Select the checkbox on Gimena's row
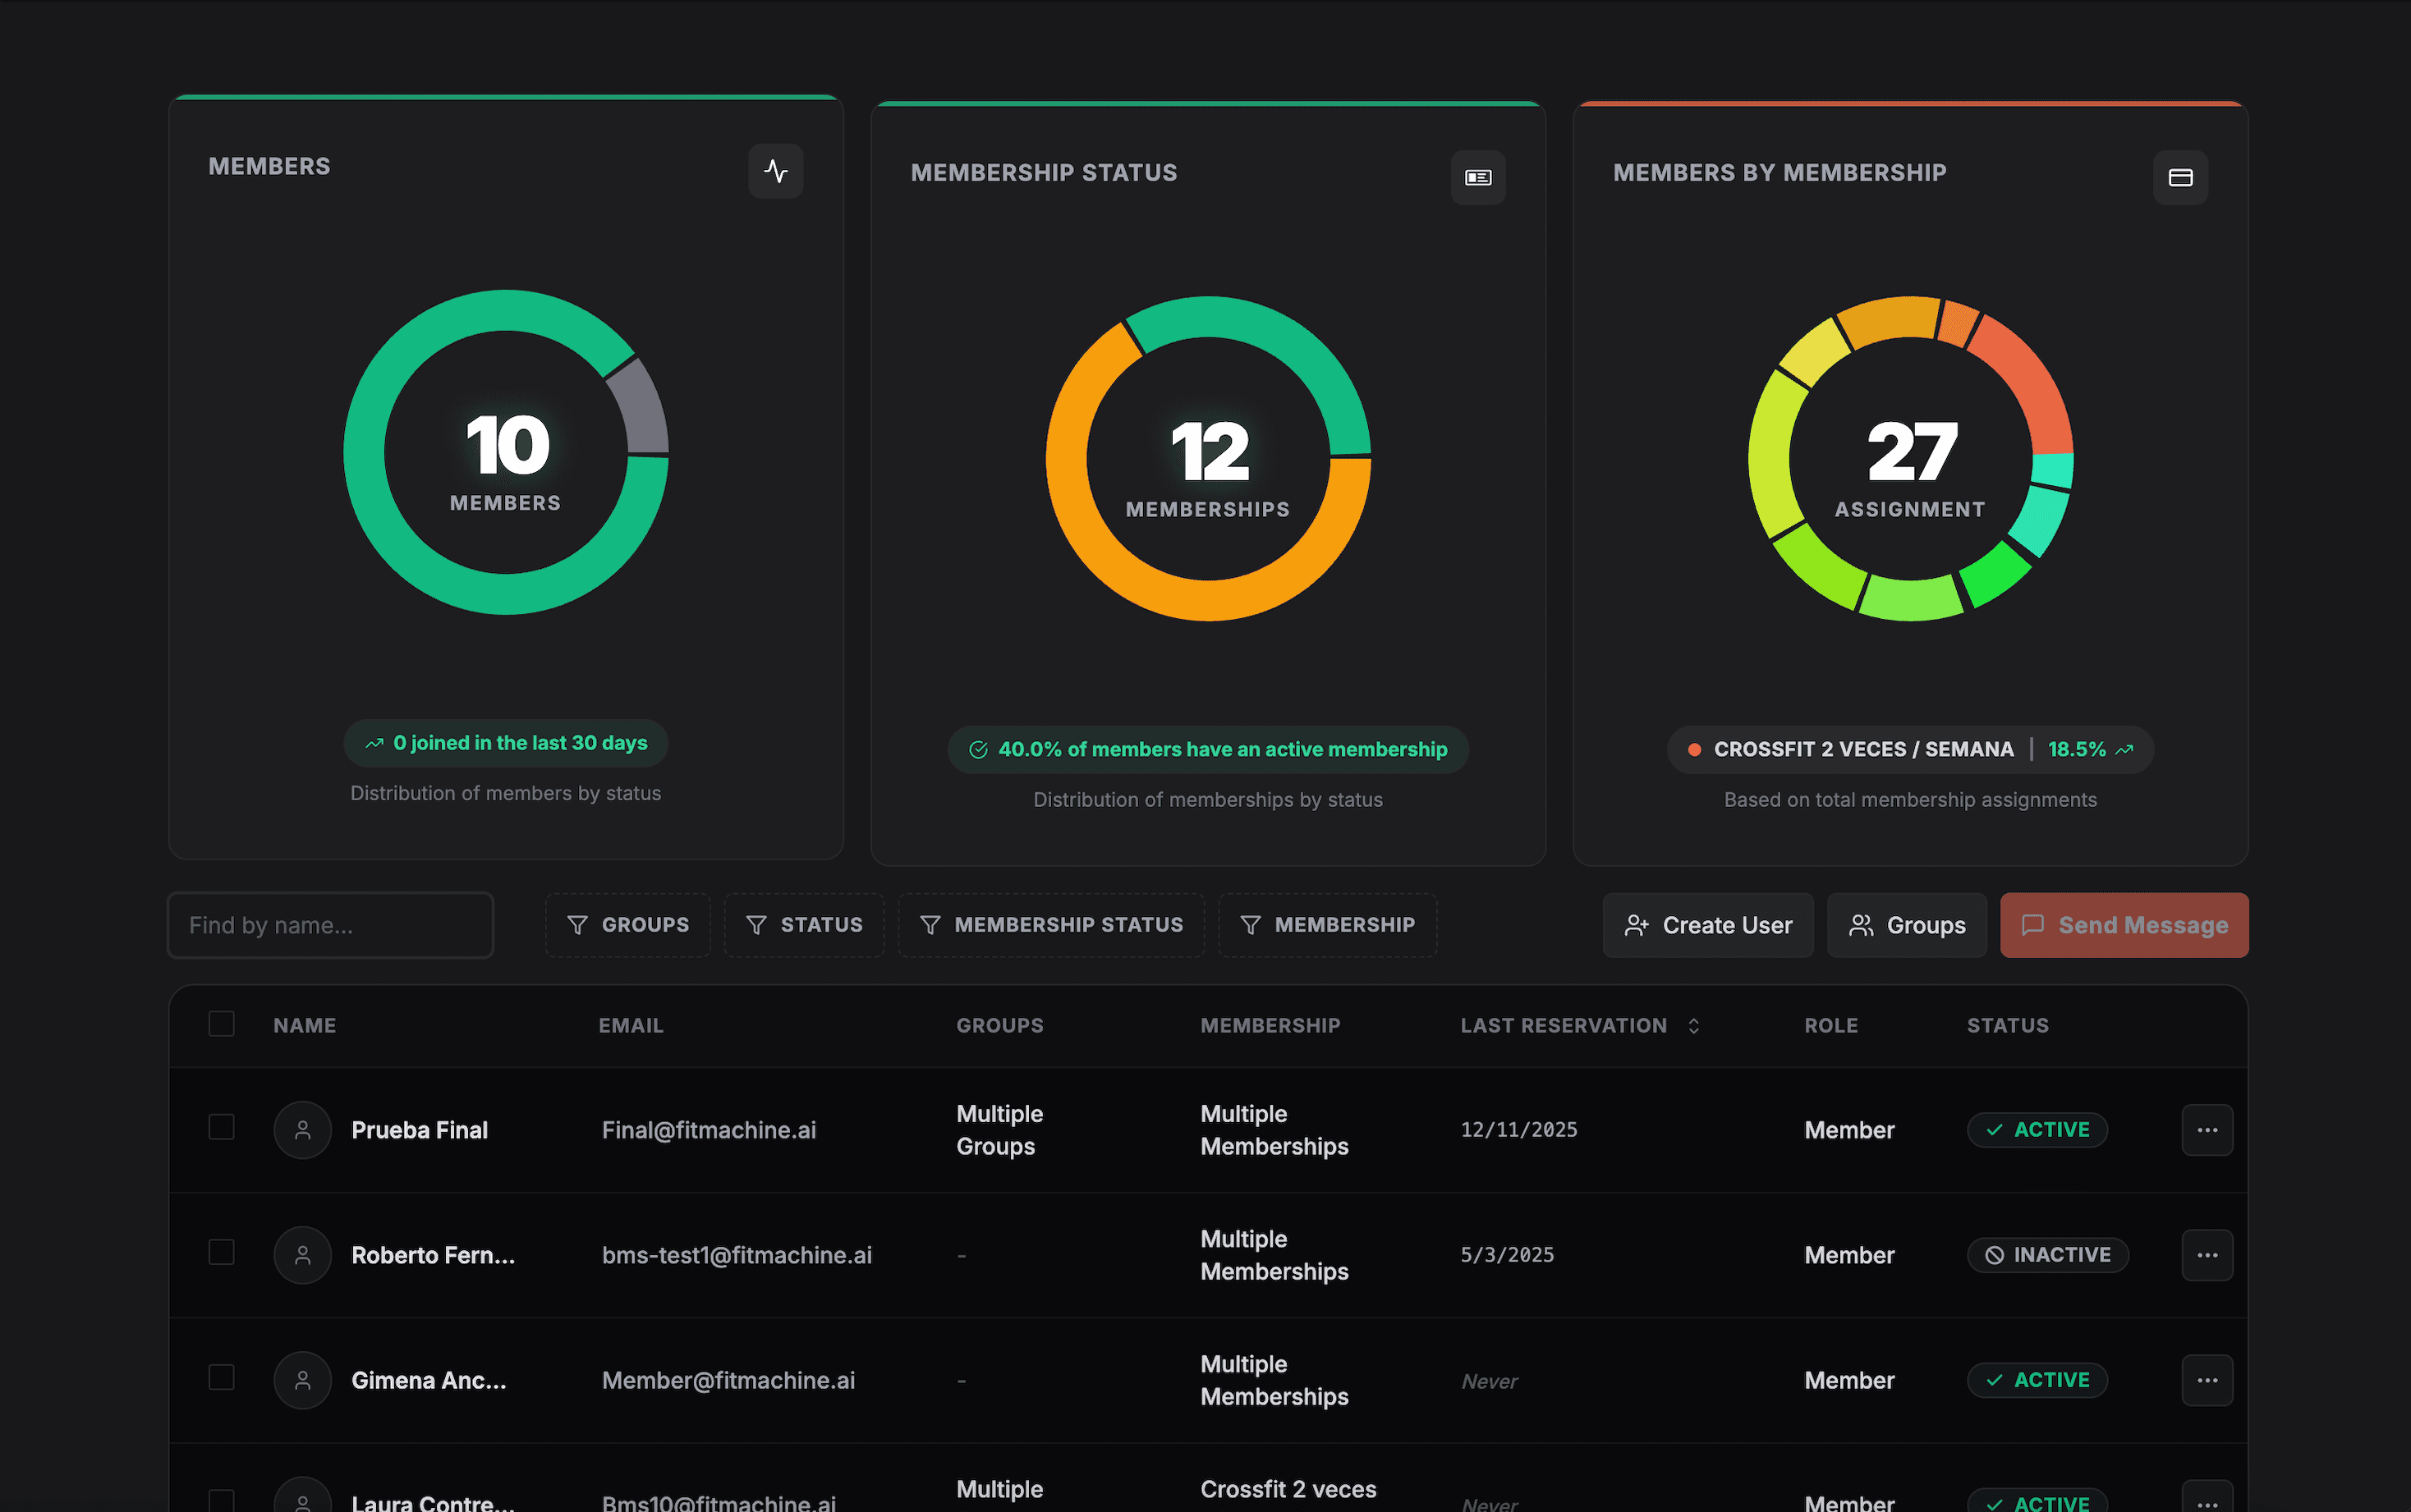2411x1512 pixels. click(x=221, y=1379)
